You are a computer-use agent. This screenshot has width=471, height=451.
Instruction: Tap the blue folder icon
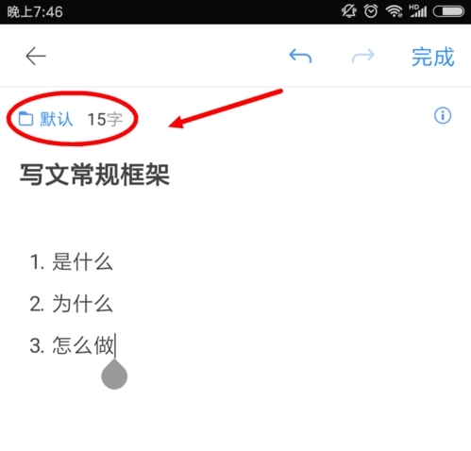pos(25,119)
